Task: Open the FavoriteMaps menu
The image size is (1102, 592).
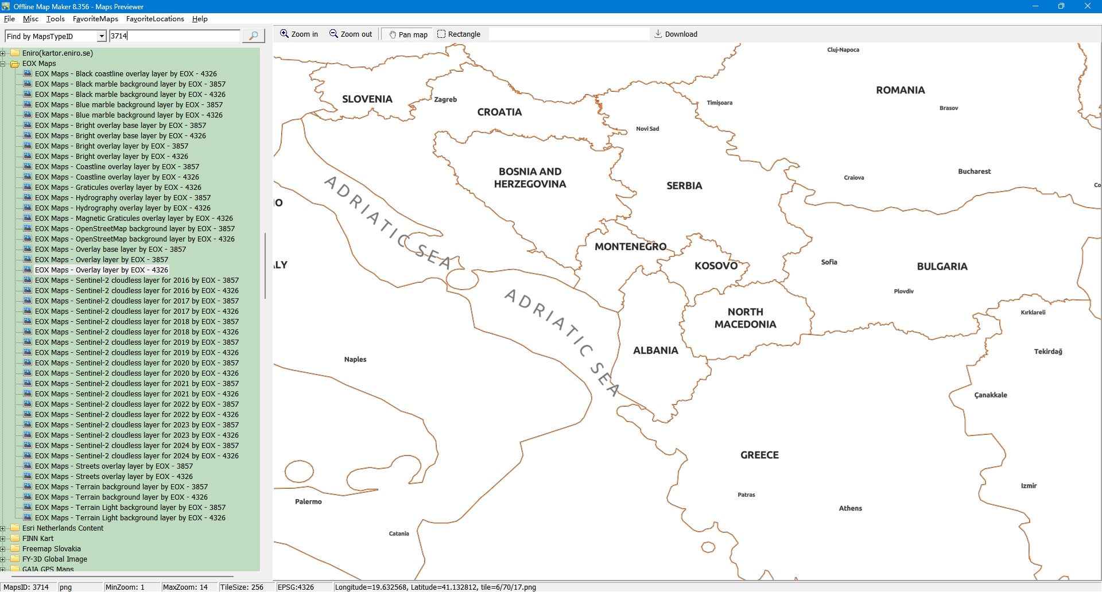Action: (95, 19)
